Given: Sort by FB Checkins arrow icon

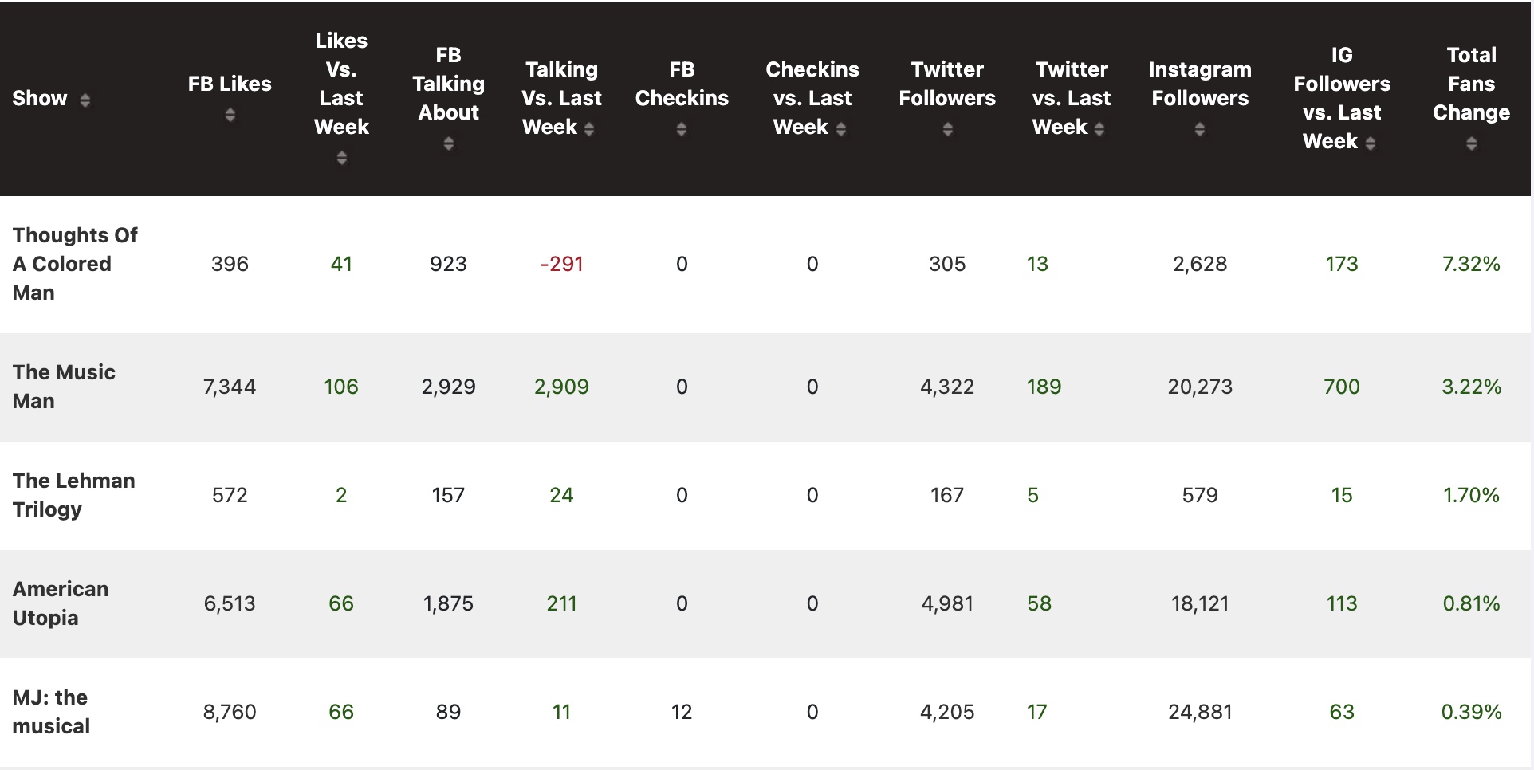Looking at the screenshot, I should 682,129.
